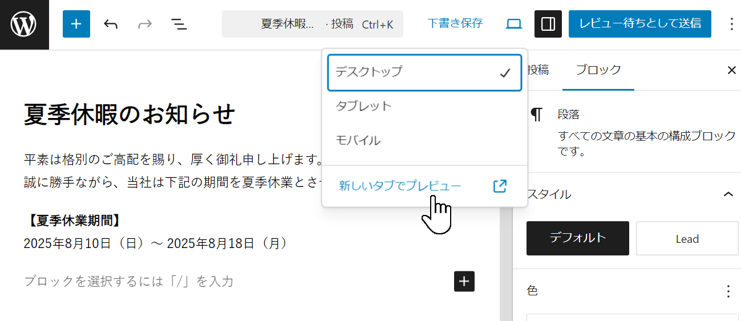Click the redo arrow icon

tap(145, 24)
